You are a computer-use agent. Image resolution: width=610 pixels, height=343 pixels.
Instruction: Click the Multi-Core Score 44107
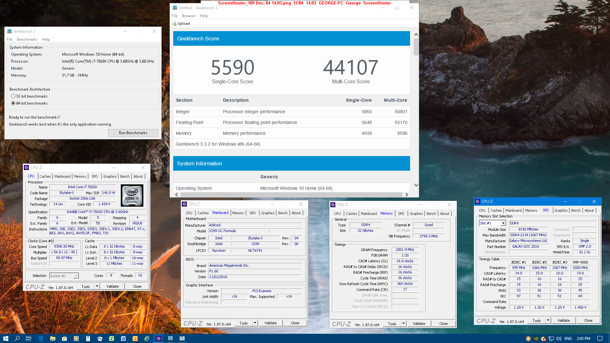(x=351, y=67)
